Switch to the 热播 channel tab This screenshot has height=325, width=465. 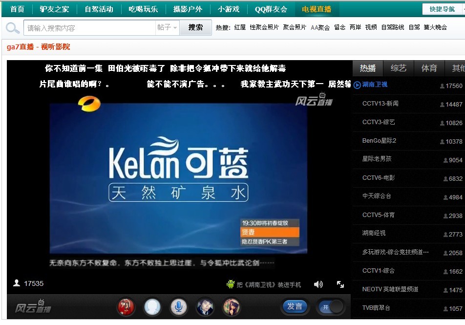click(x=368, y=68)
